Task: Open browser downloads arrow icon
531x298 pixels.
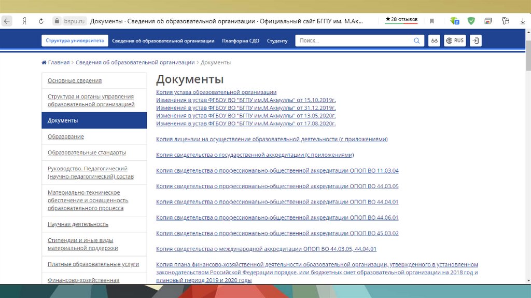Action: click(522, 21)
